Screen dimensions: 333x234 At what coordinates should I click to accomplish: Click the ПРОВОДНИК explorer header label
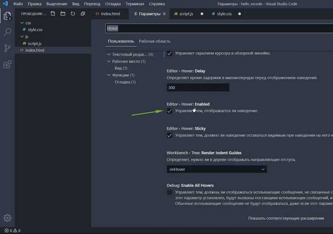coord(33,14)
